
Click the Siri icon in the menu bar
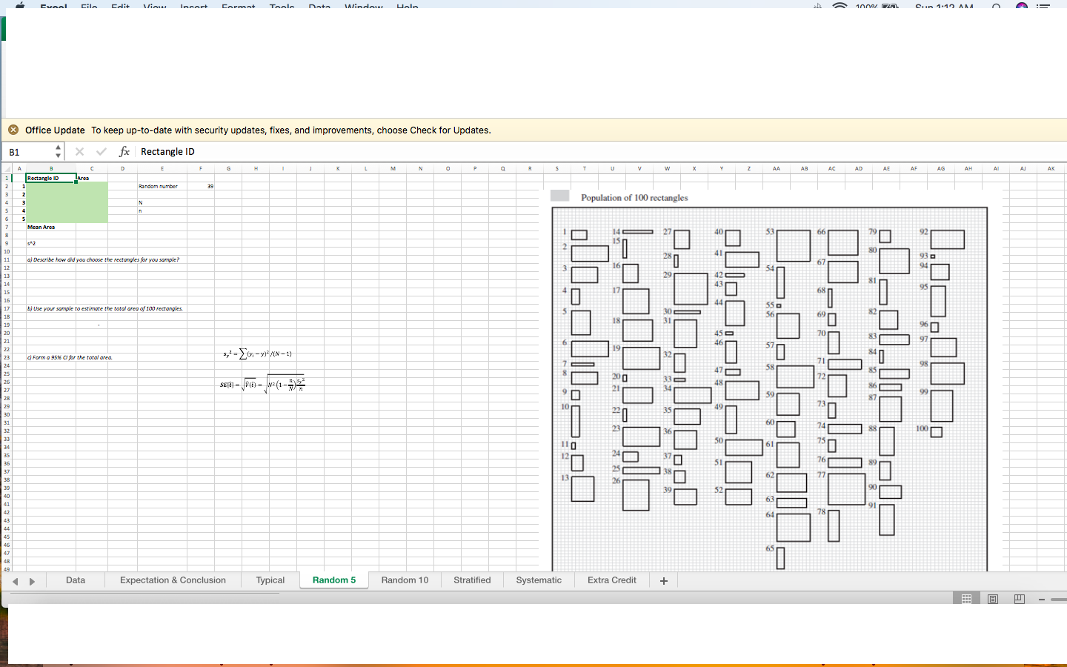click(1021, 7)
